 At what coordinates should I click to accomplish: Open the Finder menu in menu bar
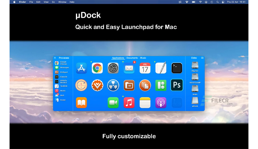tap(23, 2)
